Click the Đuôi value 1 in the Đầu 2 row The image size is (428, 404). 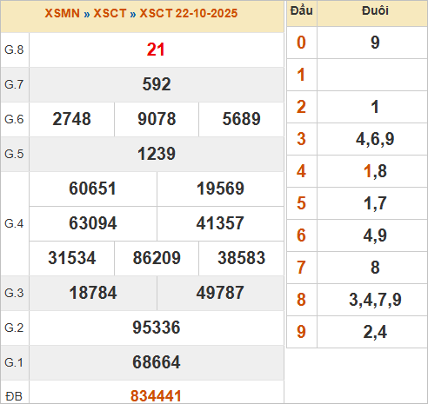coord(375,107)
